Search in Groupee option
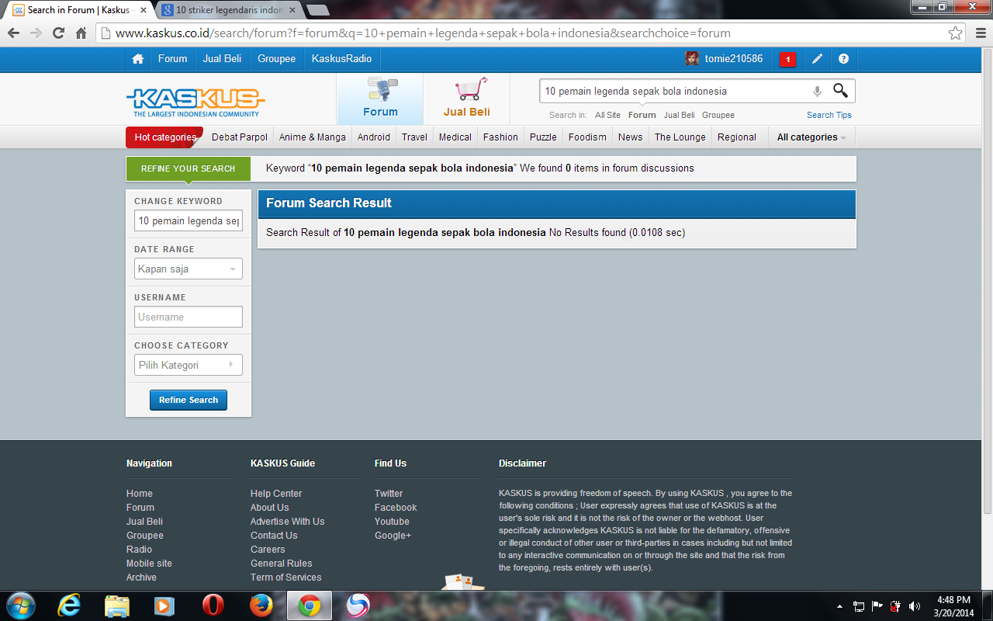The height and width of the screenshot is (621, 993). pos(718,115)
